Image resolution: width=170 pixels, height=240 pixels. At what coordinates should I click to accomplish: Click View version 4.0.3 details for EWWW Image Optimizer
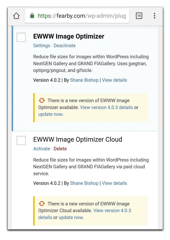pos(106,107)
